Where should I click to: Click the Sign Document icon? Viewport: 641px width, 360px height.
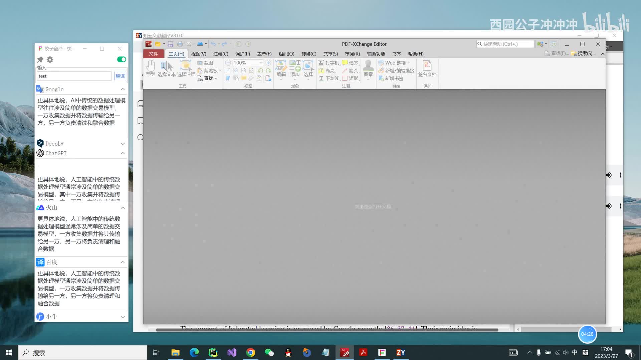click(427, 68)
